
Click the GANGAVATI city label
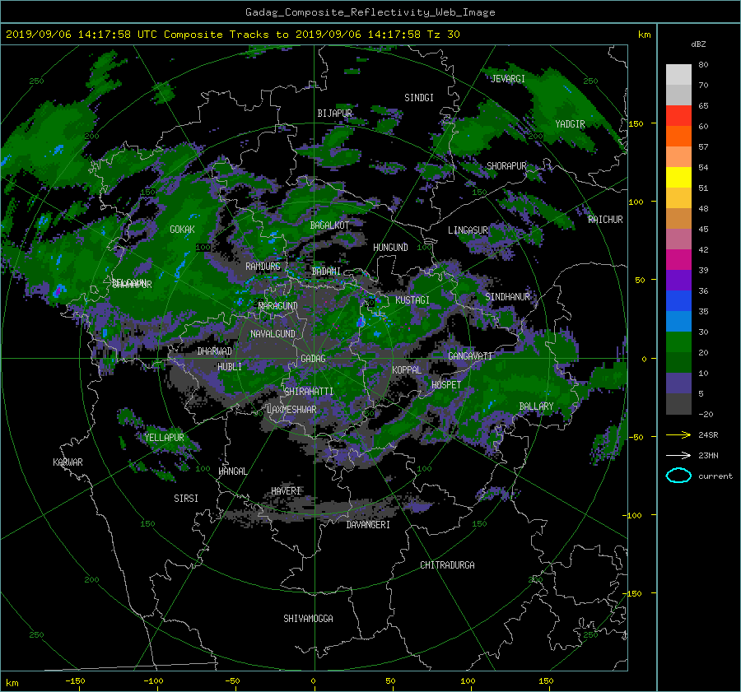pyautogui.click(x=470, y=356)
